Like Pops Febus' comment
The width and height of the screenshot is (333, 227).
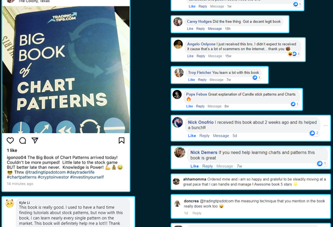click(x=189, y=106)
